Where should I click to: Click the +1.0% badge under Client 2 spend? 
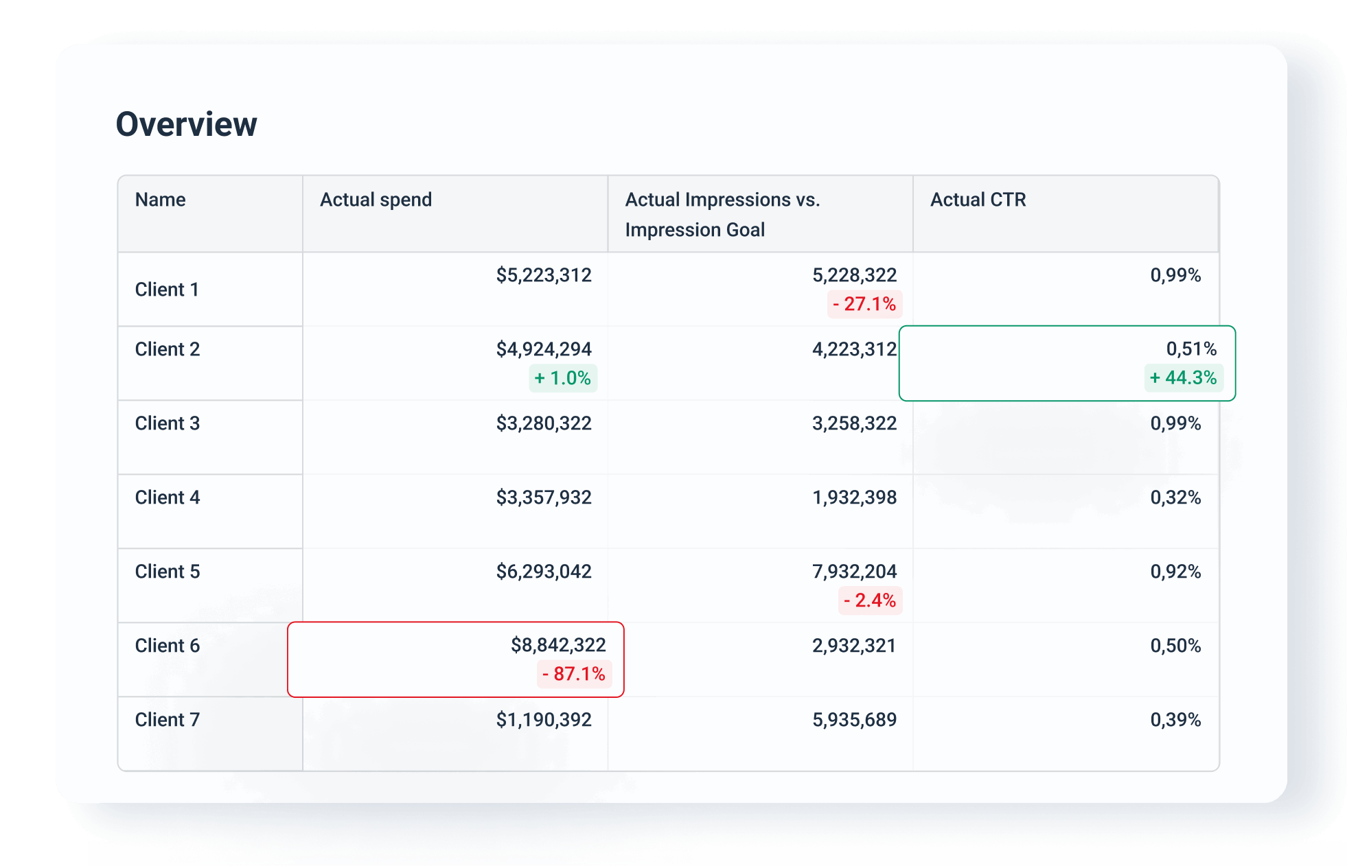coord(563,377)
